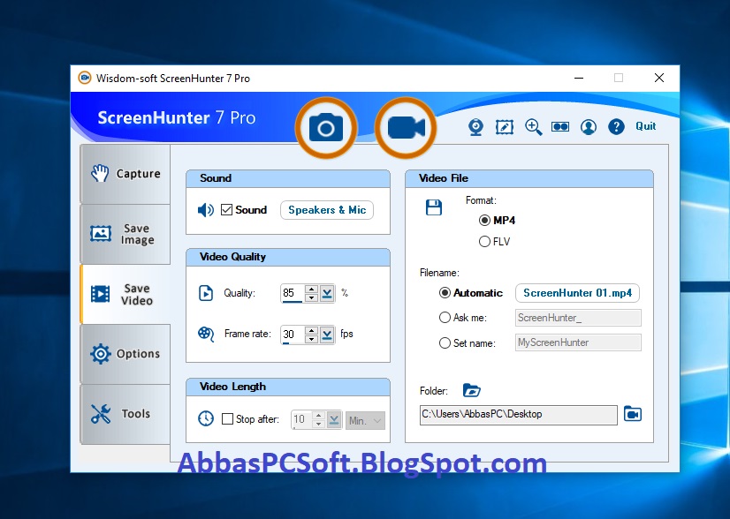Minimize the ScreenHunter window

click(x=579, y=79)
